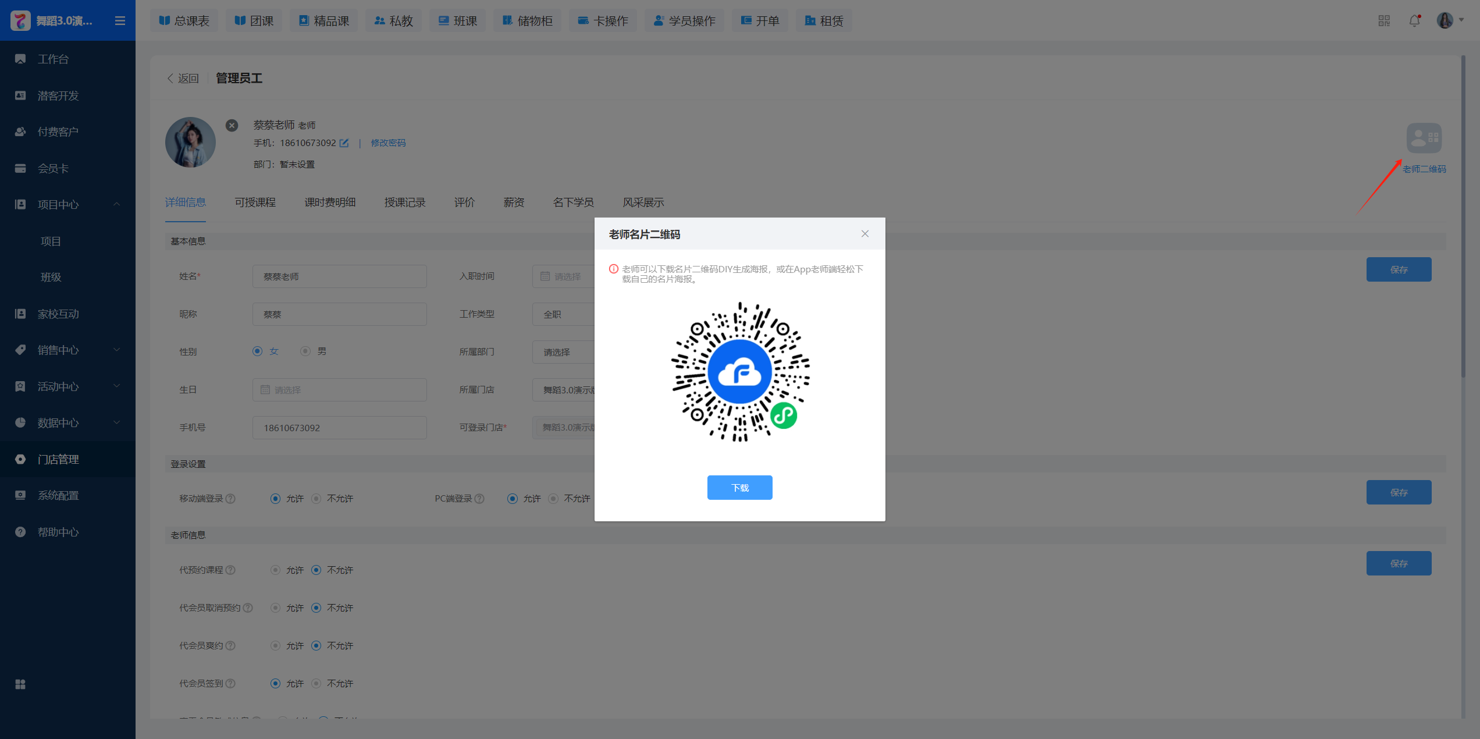The width and height of the screenshot is (1480, 739).
Task: Open the 团课 toolbar shortcut
Action: point(254,21)
